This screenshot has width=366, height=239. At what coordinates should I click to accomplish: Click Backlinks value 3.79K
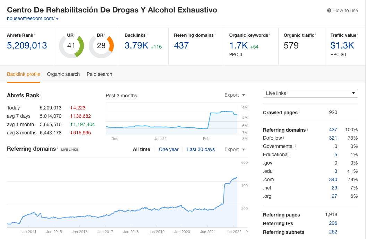(136, 45)
